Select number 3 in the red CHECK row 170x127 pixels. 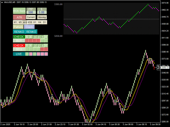35,45
